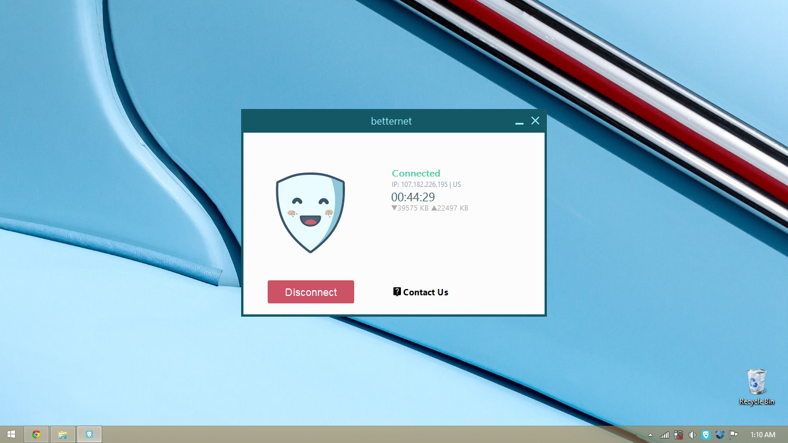Screen dimensions: 788x443
Task: Open the volume speaker tray icon
Action: point(692,435)
